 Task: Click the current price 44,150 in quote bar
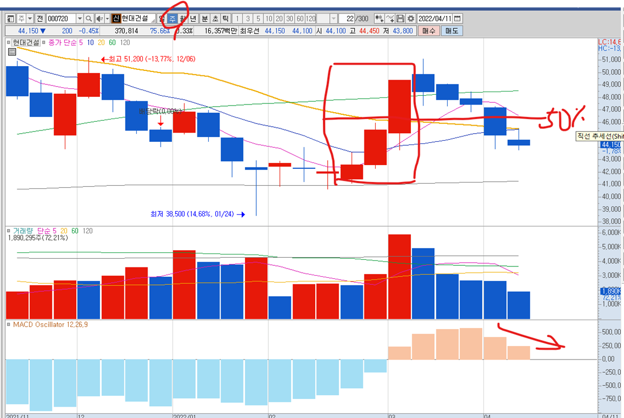click(x=28, y=31)
